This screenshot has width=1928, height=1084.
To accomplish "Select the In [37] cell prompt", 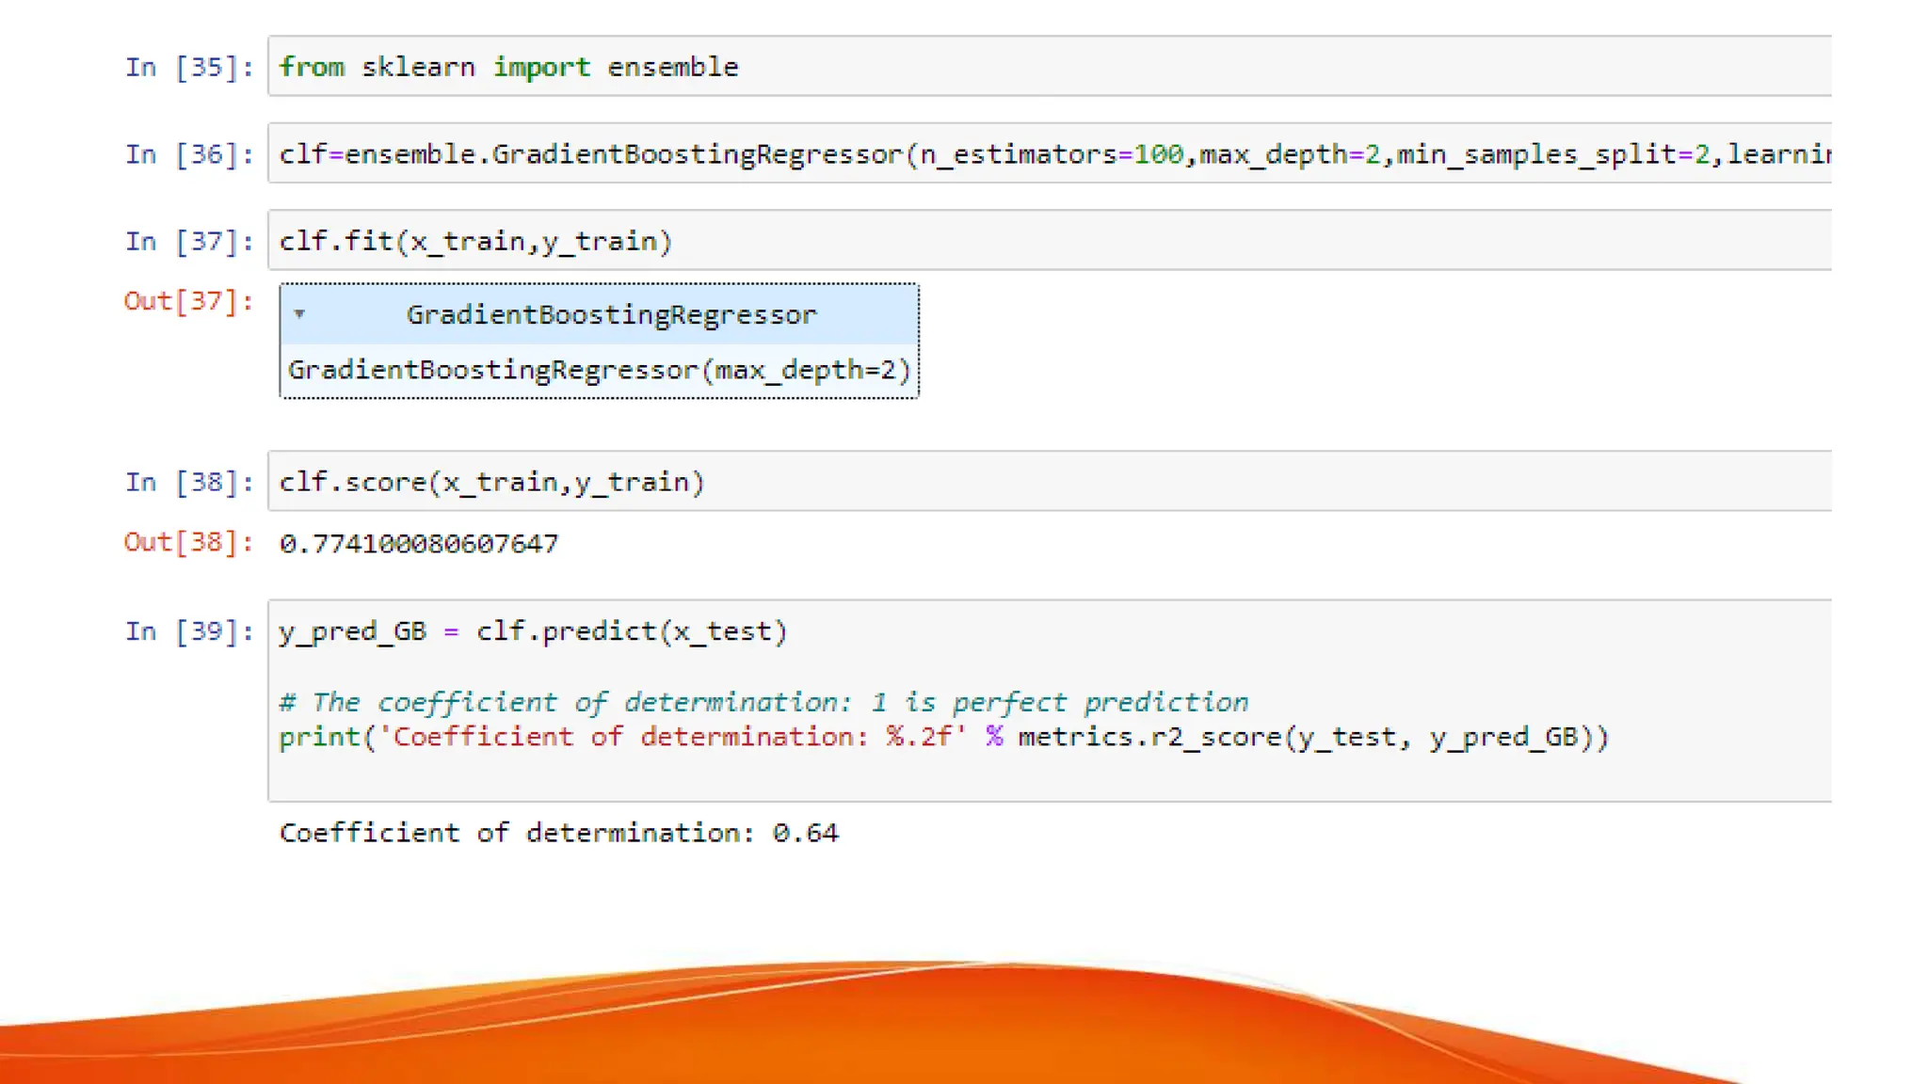I will 189,242.
